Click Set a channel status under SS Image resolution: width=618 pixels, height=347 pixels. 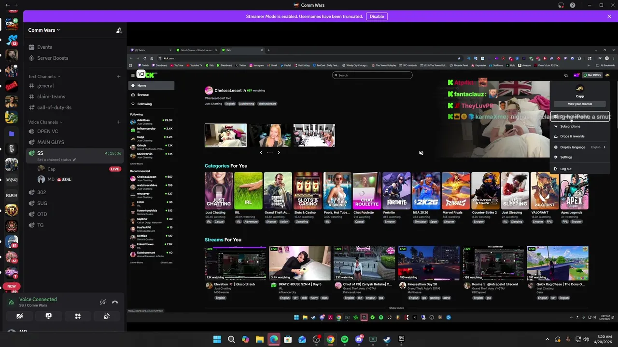pos(56,160)
